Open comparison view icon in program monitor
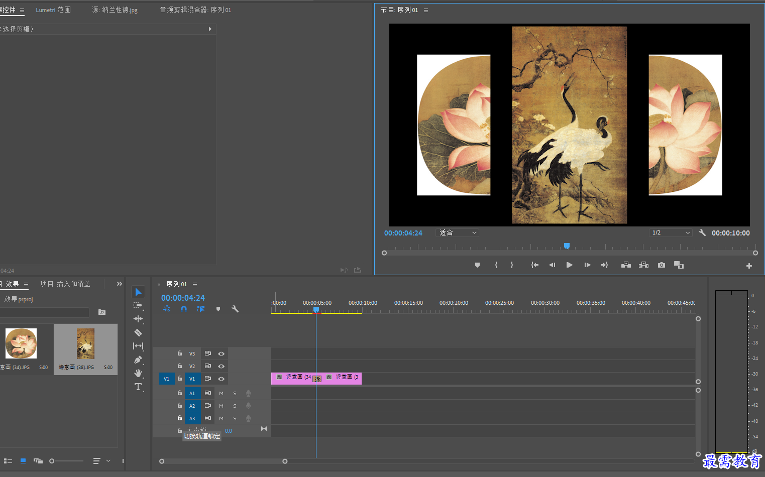The width and height of the screenshot is (765, 477). [679, 265]
